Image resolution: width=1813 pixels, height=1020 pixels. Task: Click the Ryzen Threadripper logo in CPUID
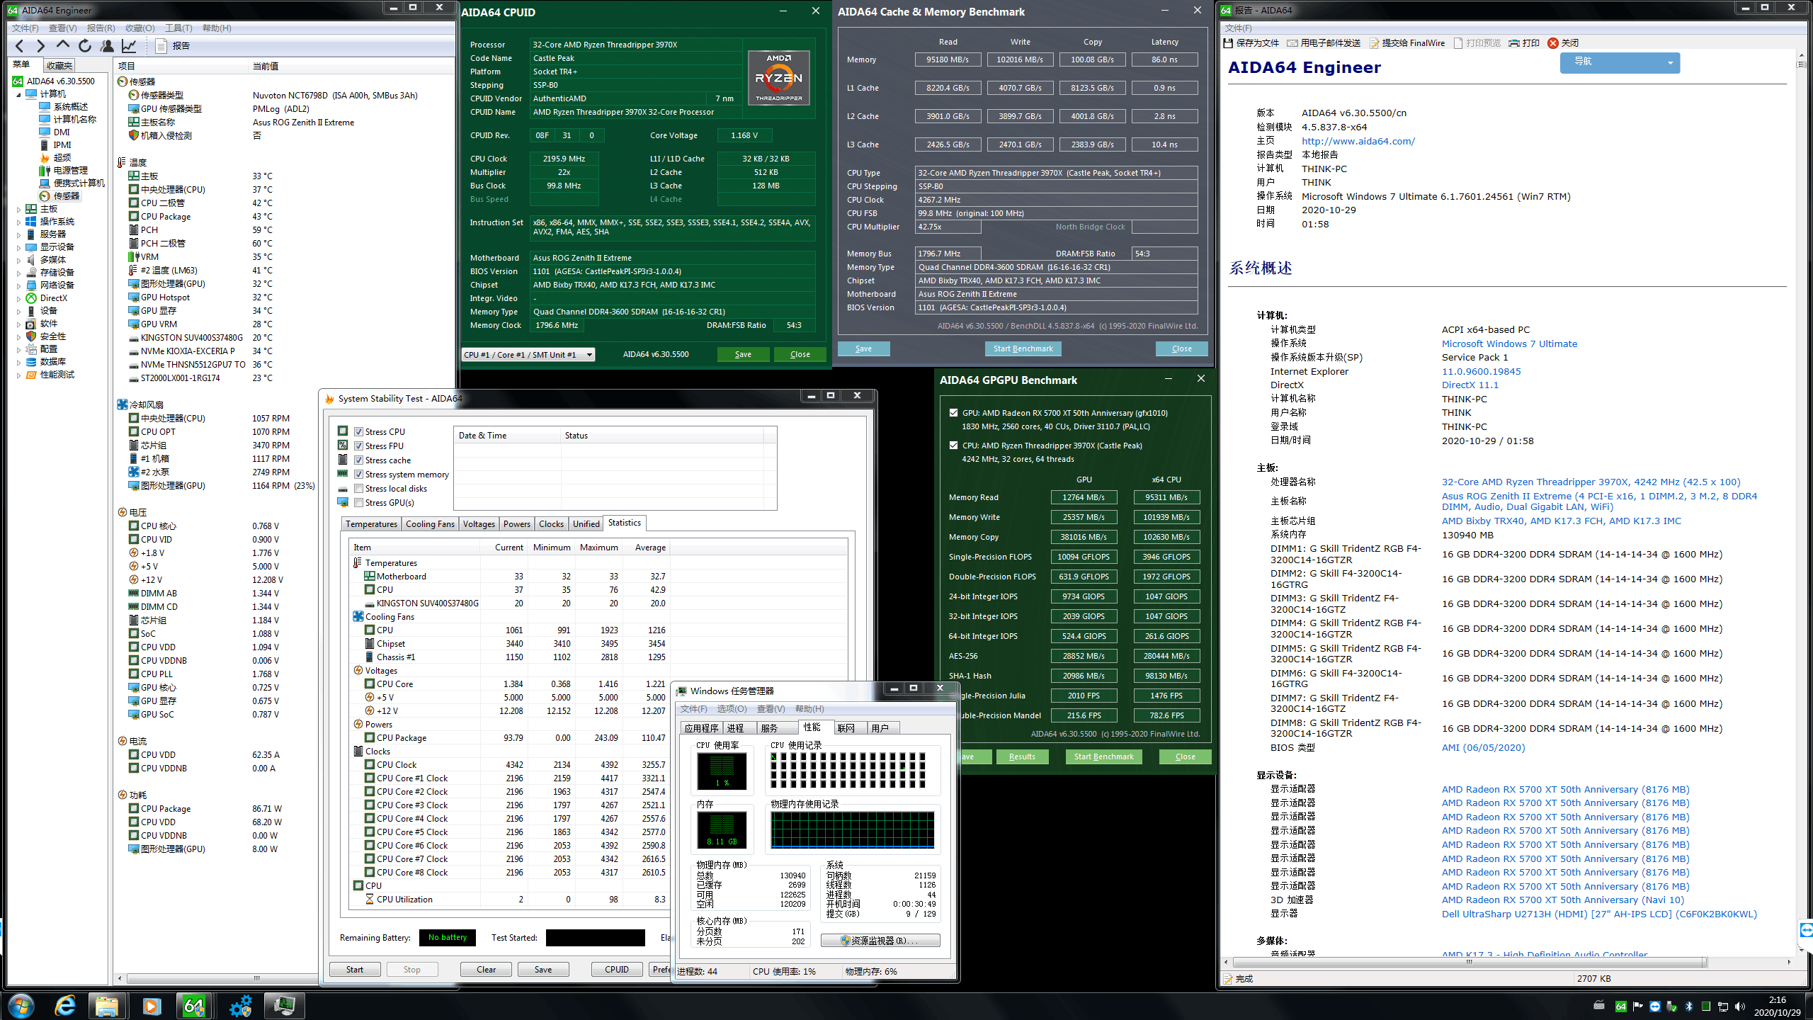coord(778,78)
